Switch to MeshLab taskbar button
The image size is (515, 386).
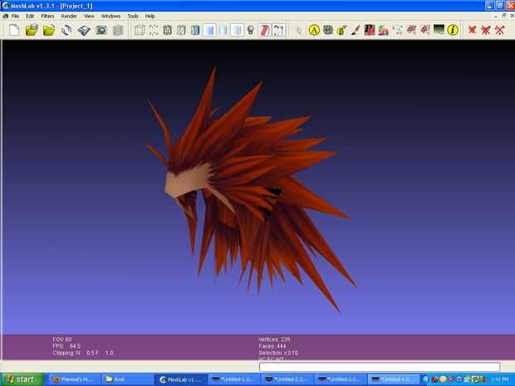(181, 379)
